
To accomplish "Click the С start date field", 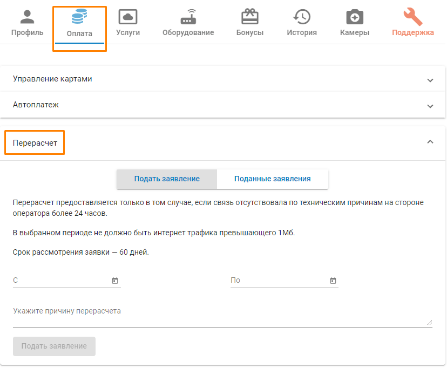I will coord(67,280).
